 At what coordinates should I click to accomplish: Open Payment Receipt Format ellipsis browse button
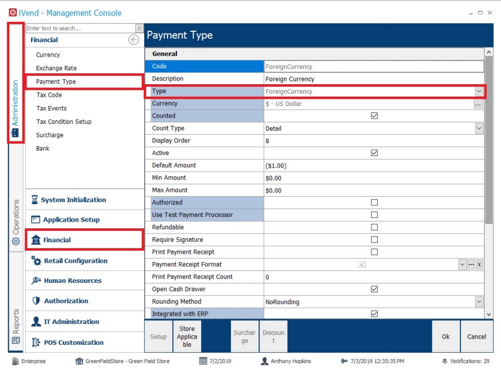pyautogui.click(x=471, y=265)
